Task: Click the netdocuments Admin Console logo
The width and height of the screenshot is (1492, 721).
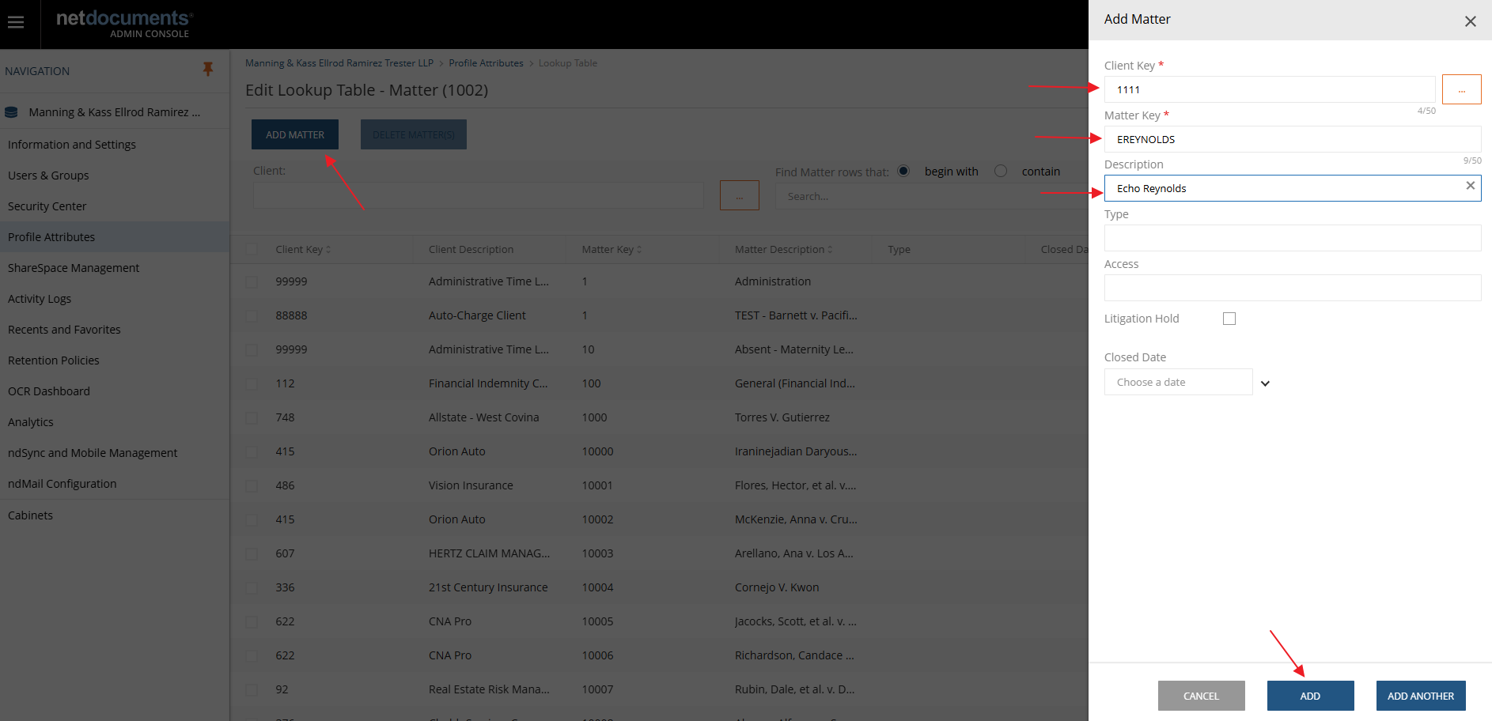Action: [124, 24]
